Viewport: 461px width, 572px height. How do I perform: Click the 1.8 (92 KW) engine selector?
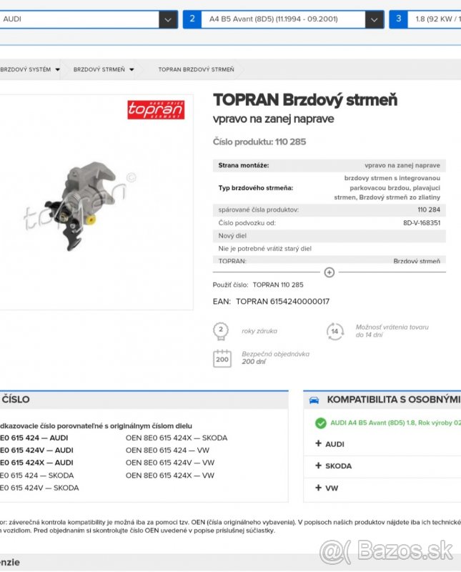434,19
